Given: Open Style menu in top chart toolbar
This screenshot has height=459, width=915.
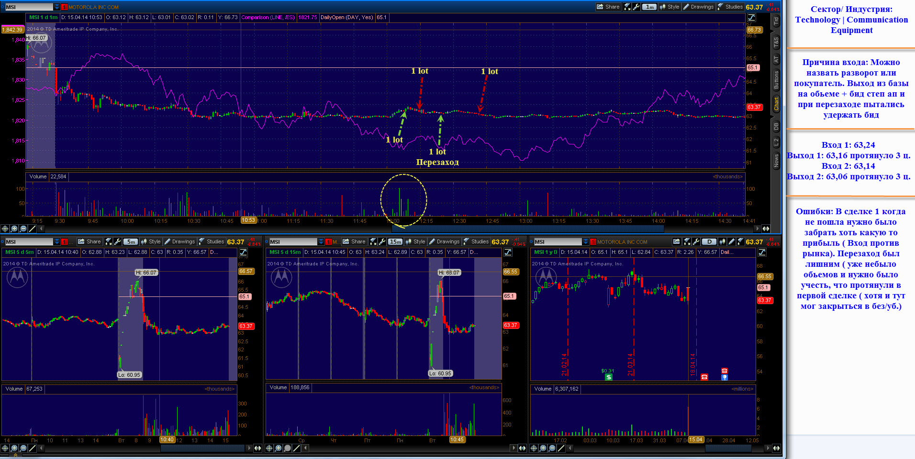Looking at the screenshot, I should pos(670,7).
